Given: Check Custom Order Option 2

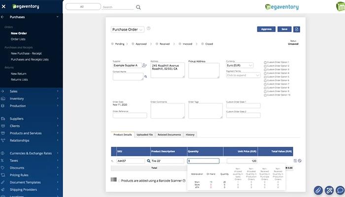Looking at the screenshot, I should [265, 66].
